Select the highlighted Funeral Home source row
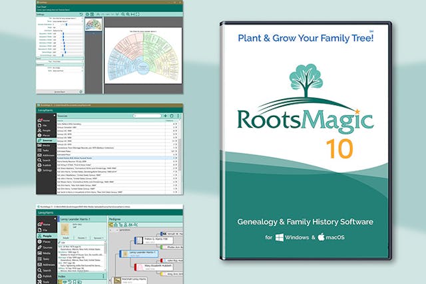Screen dimensions: 426x284 tap(117, 158)
